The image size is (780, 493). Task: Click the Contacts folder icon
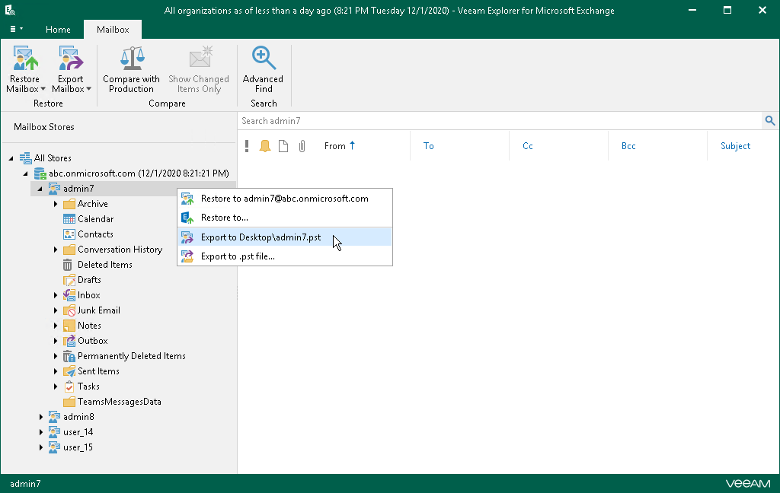click(69, 234)
